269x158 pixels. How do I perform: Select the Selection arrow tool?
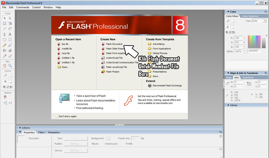tap(5, 18)
